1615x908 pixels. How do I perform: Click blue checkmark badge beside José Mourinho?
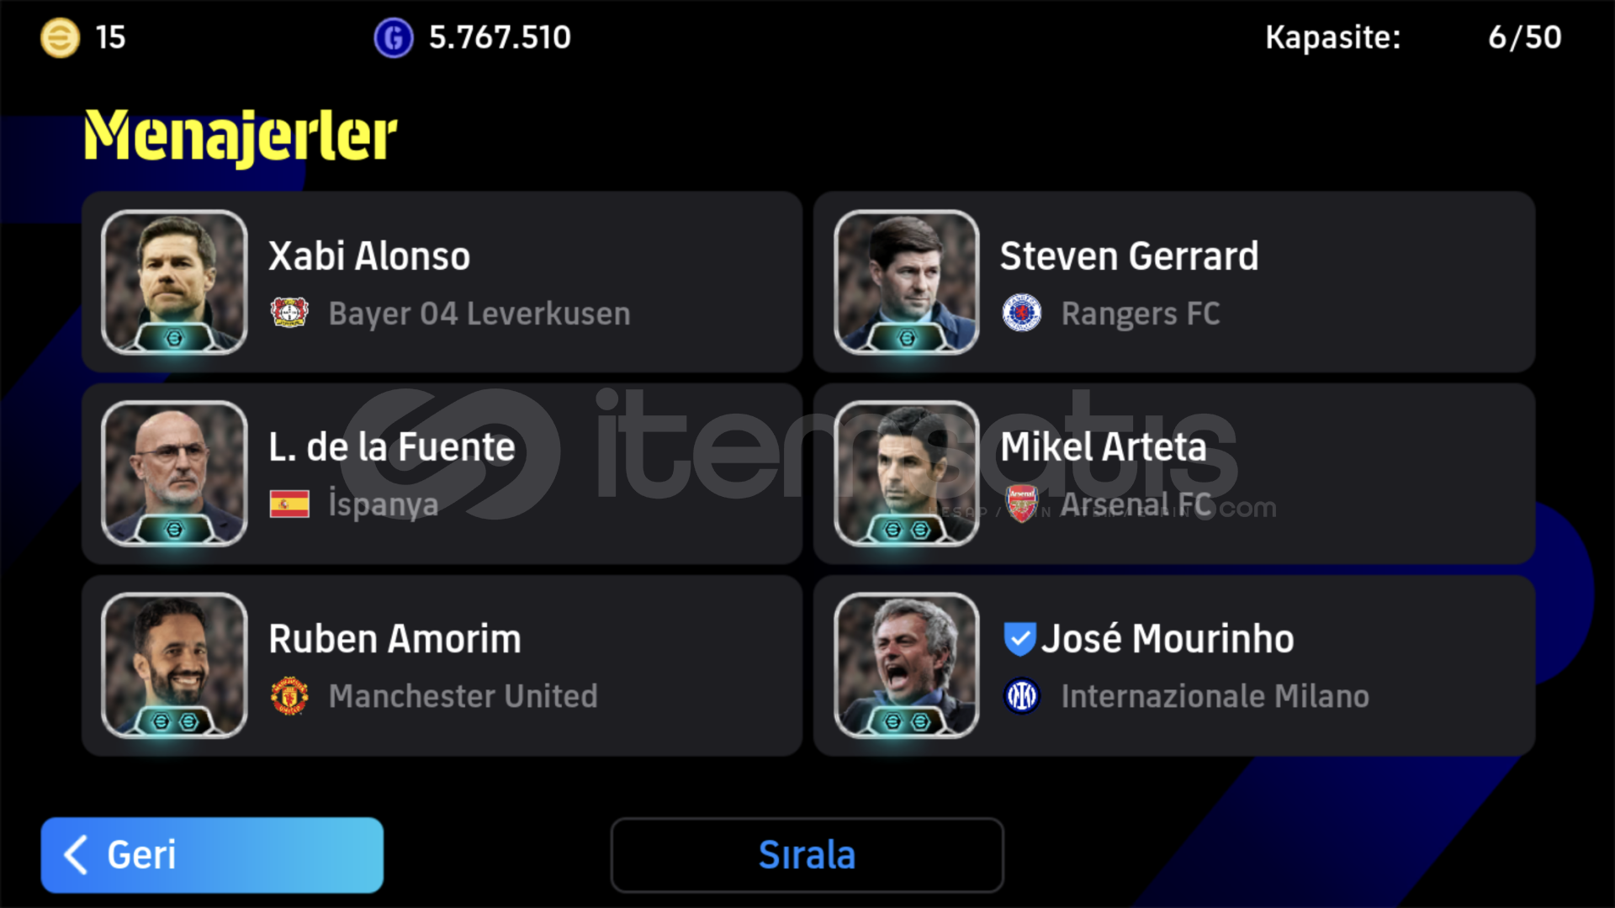tap(1019, 639)
